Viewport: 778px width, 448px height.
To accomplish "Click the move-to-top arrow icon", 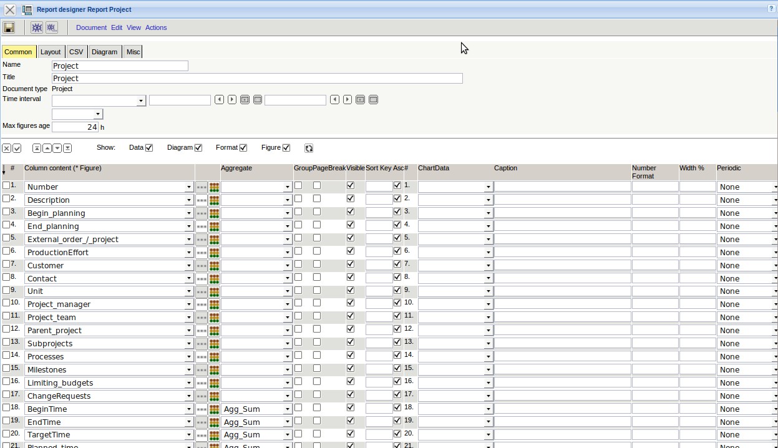I will click(37, 148).
